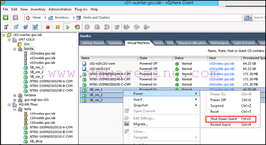266x145 pixels.
Task: Select c02-w2k12r2-core row in VM table
Action: (173, 63)
